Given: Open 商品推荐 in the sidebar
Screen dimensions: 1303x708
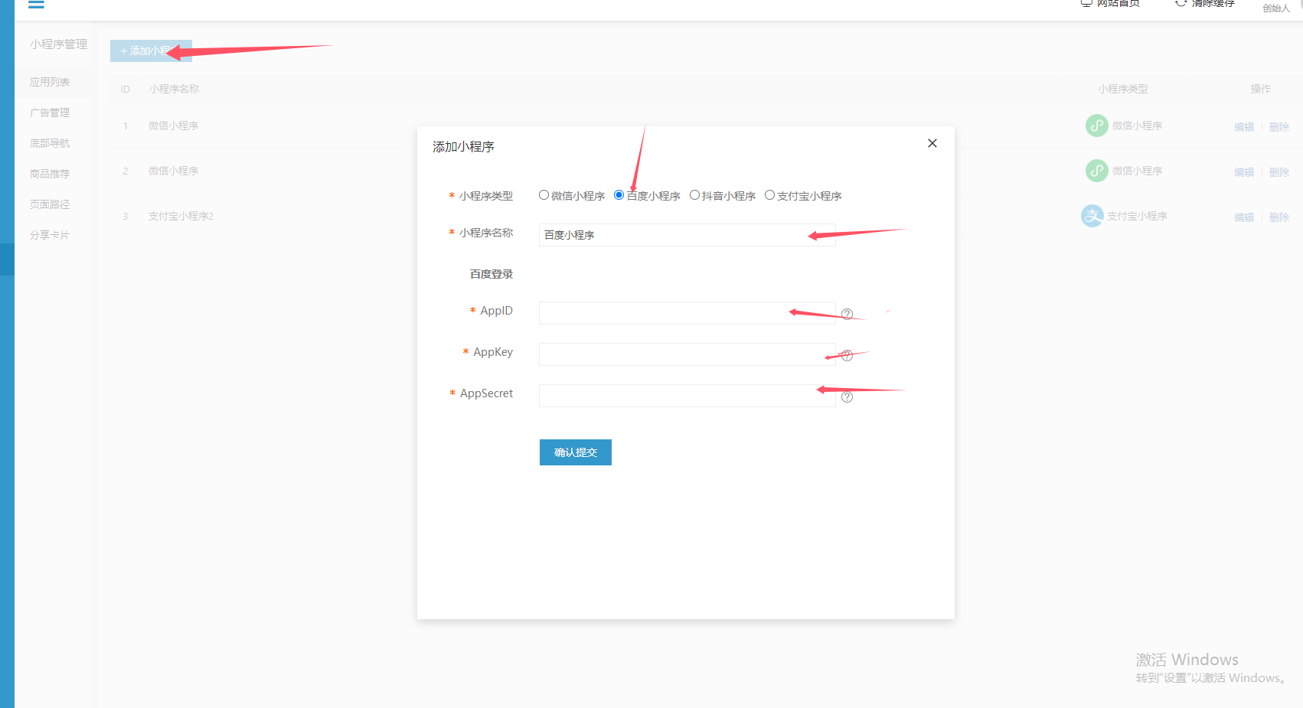Looking at the screenshot, I should (x=50, y=174).
